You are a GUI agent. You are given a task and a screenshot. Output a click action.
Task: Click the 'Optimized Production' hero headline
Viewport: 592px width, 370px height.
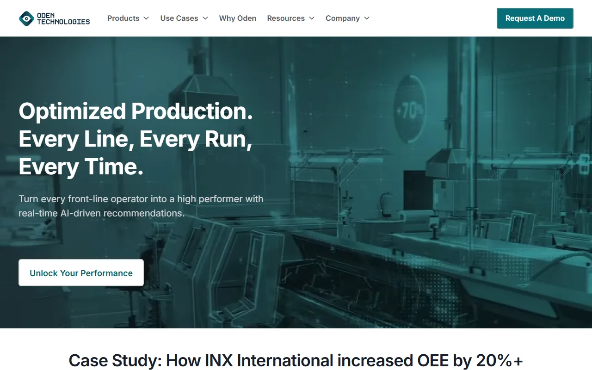(x=136, y=139)
